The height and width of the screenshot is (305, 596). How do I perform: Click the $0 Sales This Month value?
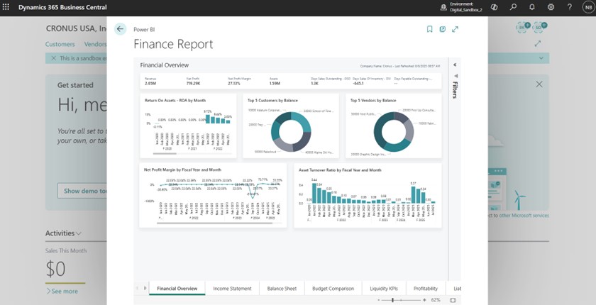(x=55, y=269)
